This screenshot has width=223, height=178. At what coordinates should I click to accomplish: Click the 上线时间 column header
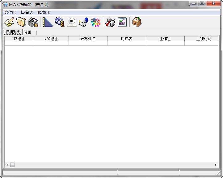(201, 39)
